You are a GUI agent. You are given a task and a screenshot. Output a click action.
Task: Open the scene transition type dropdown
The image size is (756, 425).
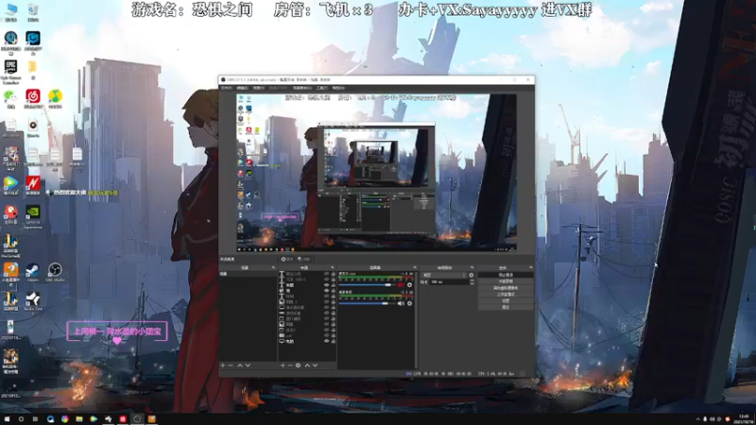(x=444, y=275)
